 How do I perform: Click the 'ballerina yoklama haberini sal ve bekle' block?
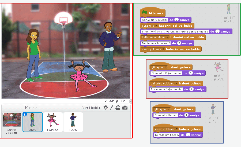click(x=173, y=37)
